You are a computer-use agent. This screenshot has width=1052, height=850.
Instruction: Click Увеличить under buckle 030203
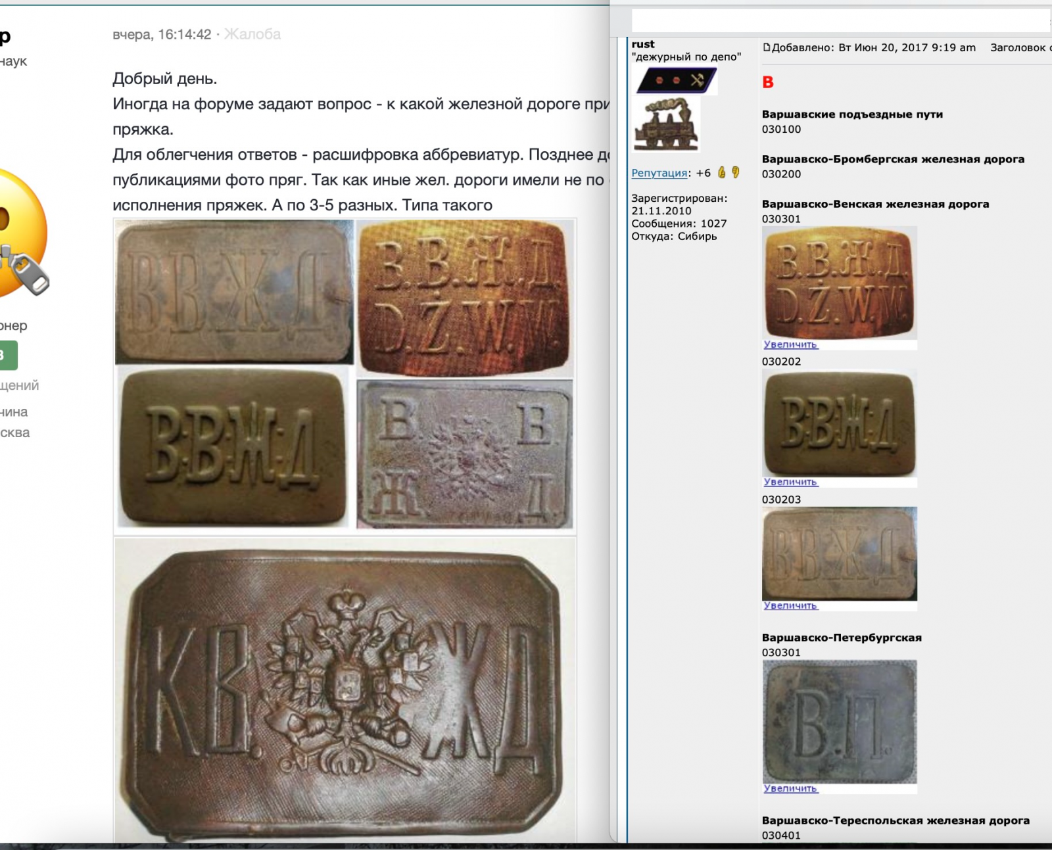790,605
